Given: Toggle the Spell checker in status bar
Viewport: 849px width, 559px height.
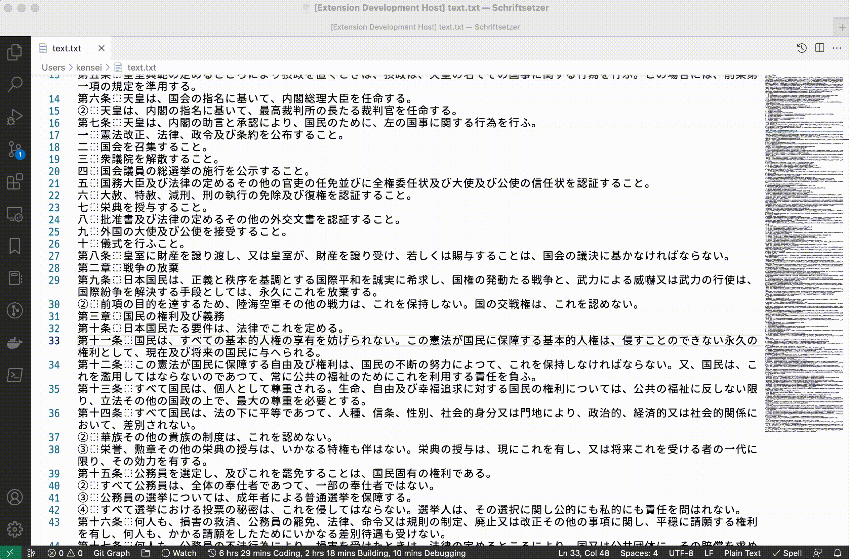Looking at the screenshot, I should [787, 553].
